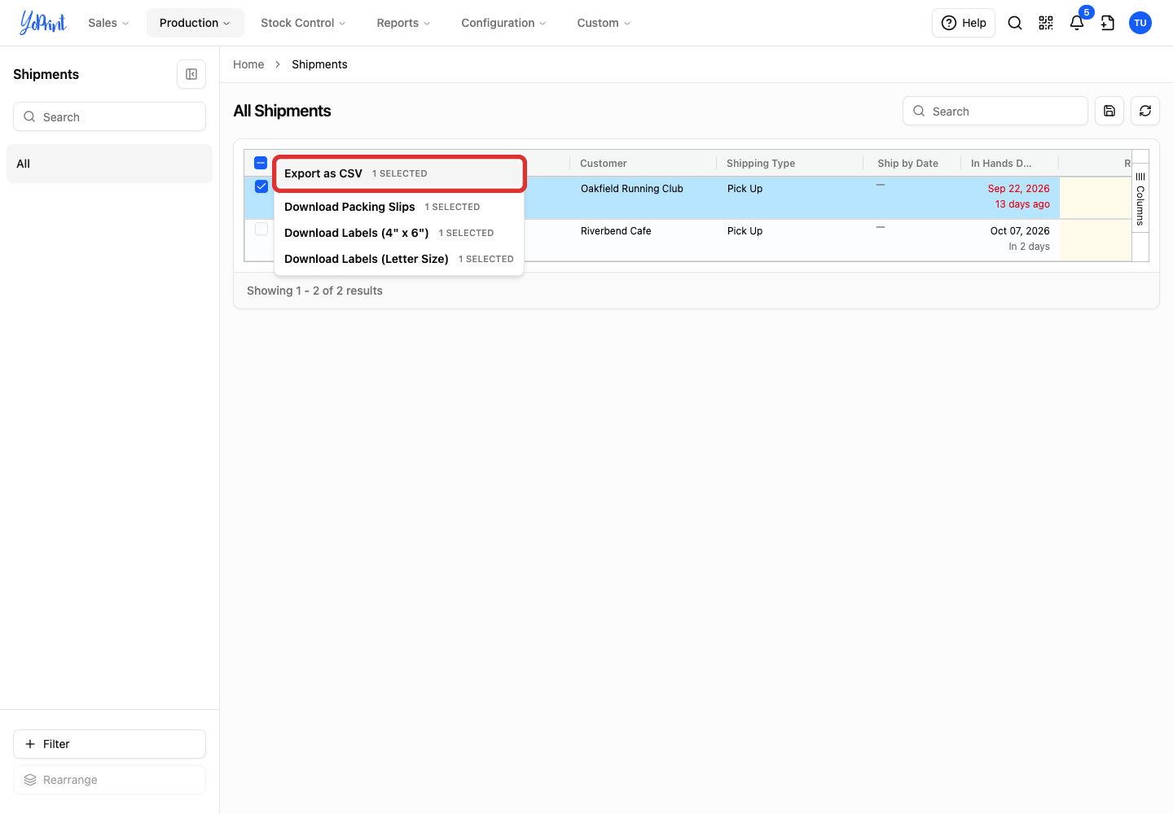
Task: Select the All shipments view
Action: tap(109, 164)
